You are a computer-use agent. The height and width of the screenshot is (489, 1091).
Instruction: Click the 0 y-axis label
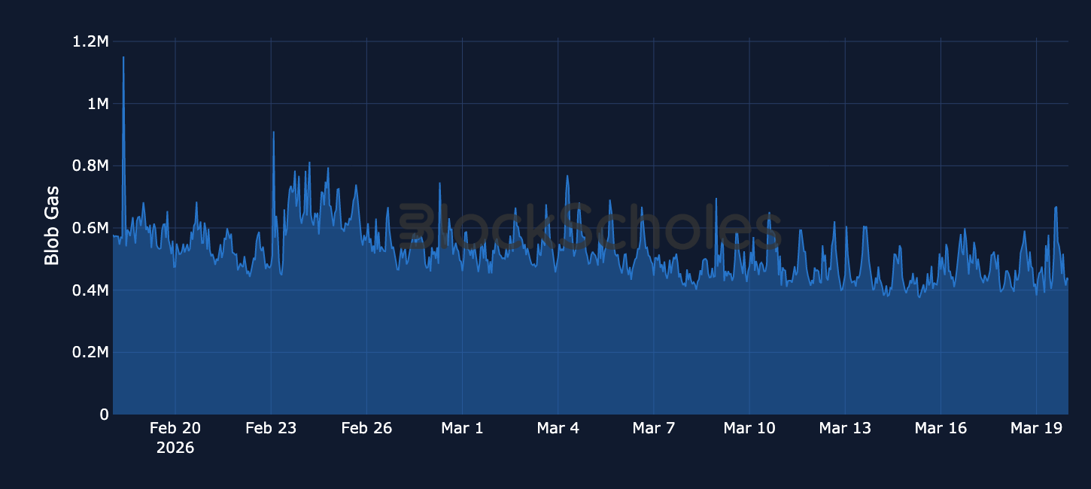[x=105, y=415]
